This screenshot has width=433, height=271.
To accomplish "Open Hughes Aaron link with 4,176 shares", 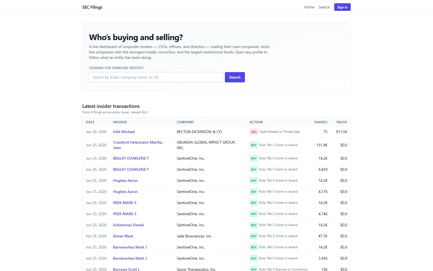I will point(125,192).
